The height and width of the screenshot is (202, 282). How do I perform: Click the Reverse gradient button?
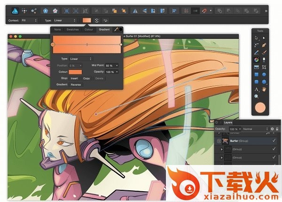76,85
